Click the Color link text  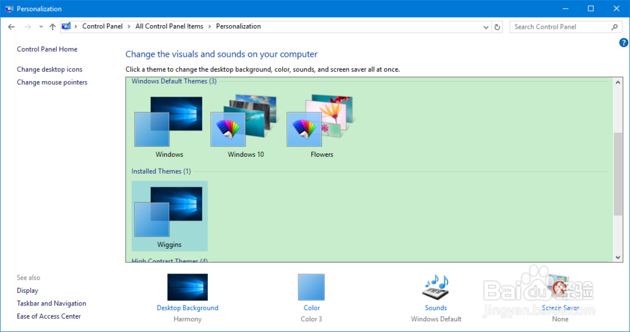coord(312,307)
